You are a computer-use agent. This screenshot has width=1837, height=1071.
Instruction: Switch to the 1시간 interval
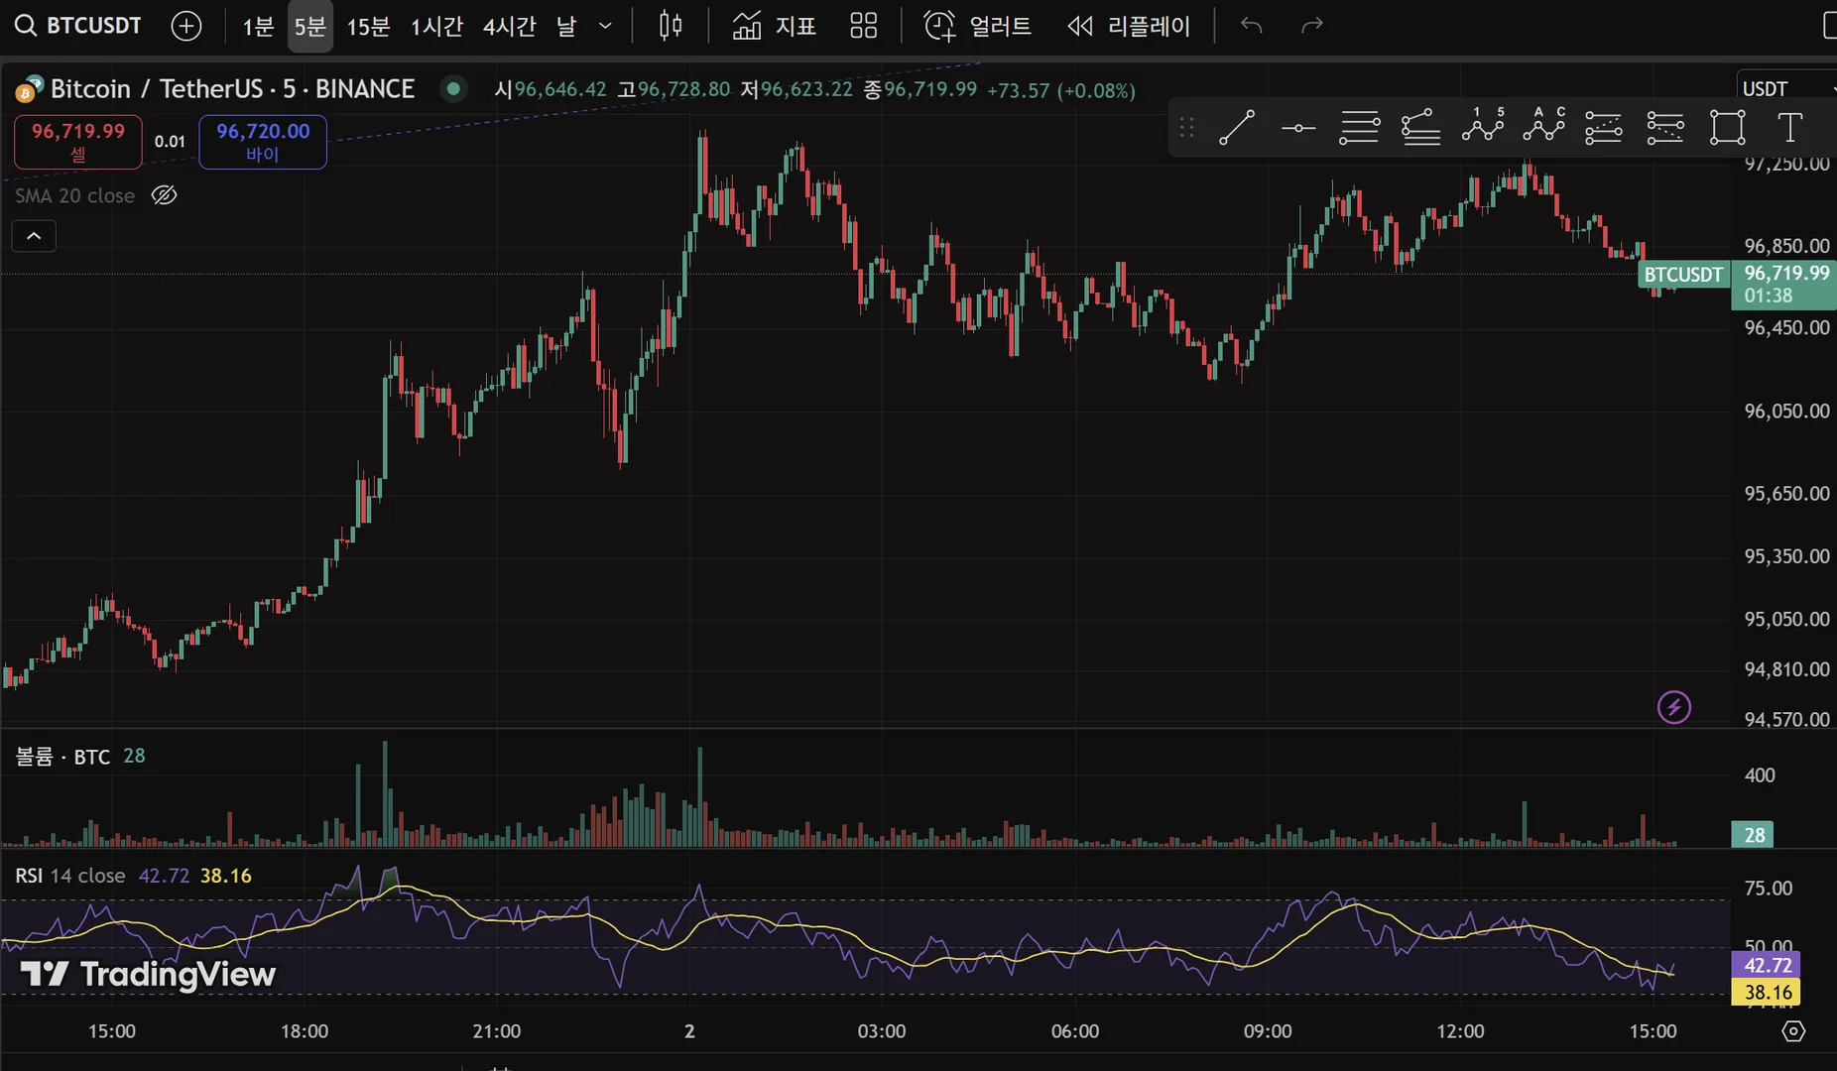coord(437,26)
